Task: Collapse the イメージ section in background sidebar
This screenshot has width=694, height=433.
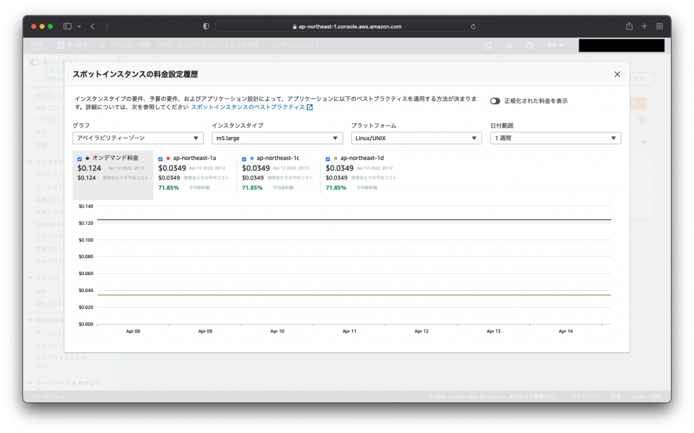Action: coord(30,279)
